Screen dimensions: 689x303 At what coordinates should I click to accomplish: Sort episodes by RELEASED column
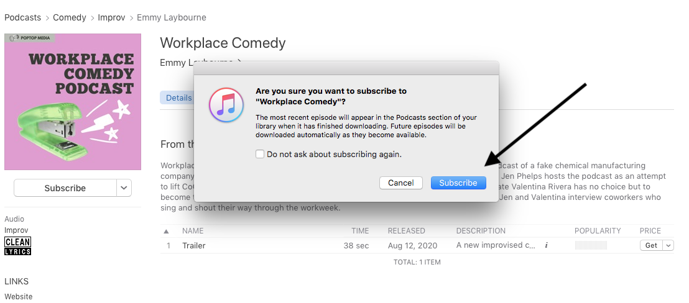(407, 230)
